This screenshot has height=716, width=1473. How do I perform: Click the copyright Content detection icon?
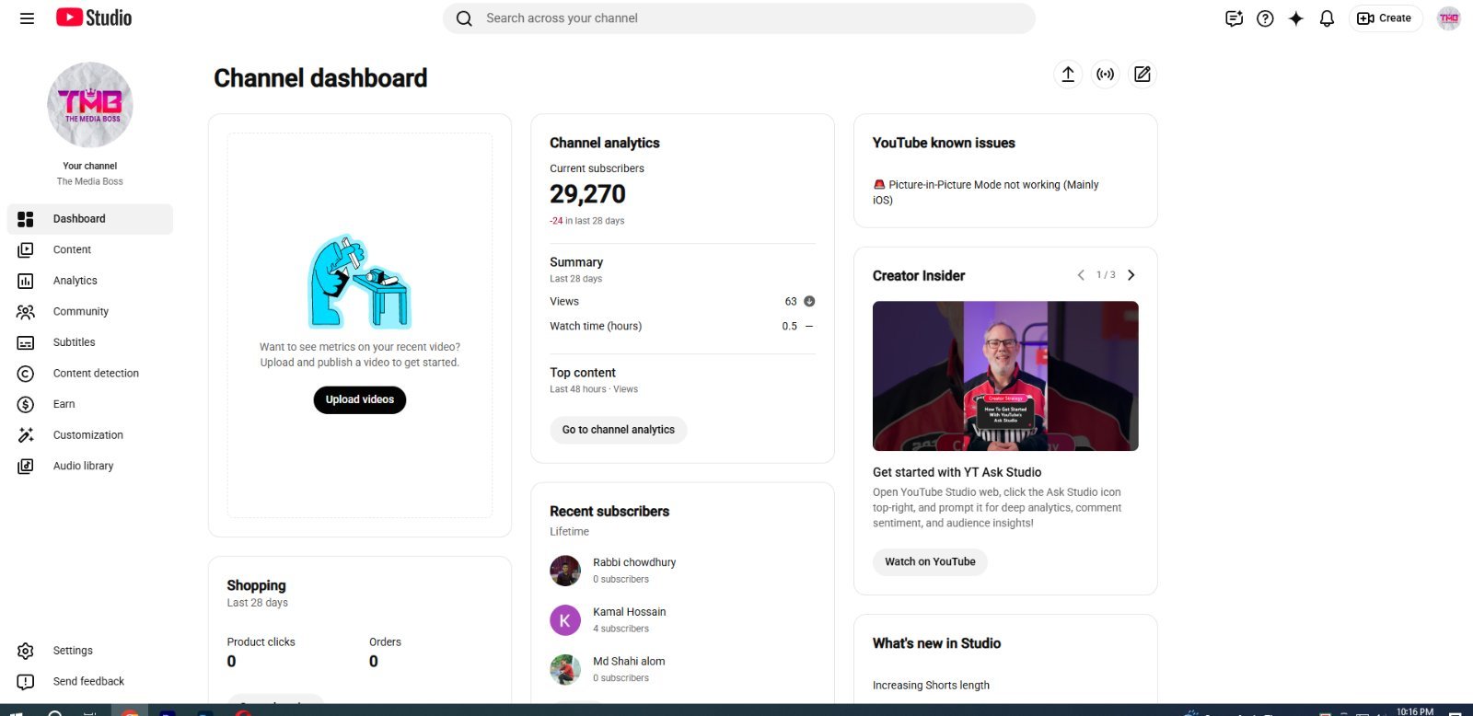pos(26,374)
